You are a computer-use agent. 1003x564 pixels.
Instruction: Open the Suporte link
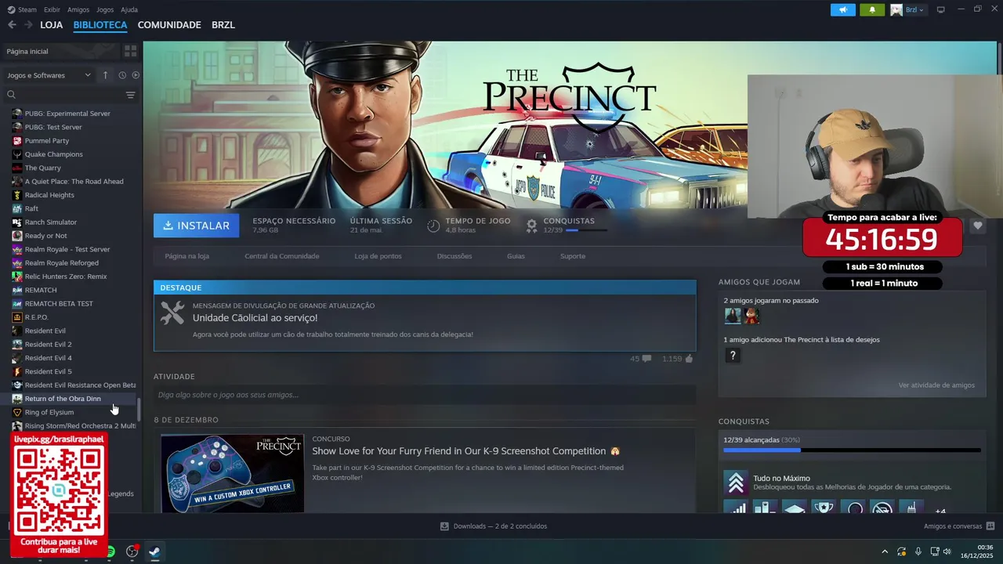[573, 256]
